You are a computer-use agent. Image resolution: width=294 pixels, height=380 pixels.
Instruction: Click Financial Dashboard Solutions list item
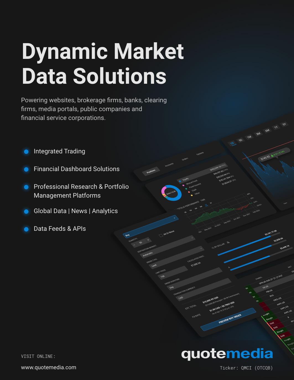coord(77,169)
